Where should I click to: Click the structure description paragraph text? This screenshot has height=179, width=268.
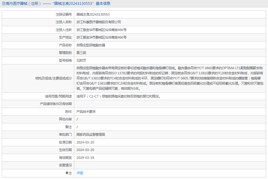click(x=170, y=78)
